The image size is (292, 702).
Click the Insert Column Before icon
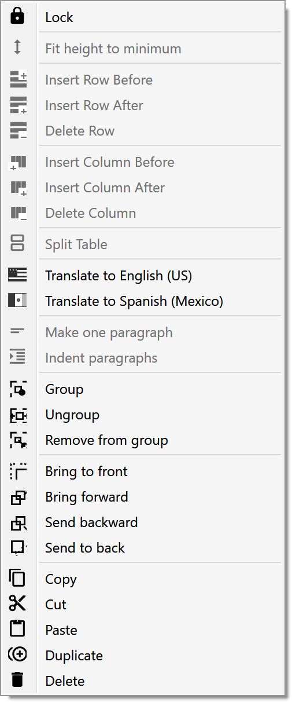click(x=19, y=162)
